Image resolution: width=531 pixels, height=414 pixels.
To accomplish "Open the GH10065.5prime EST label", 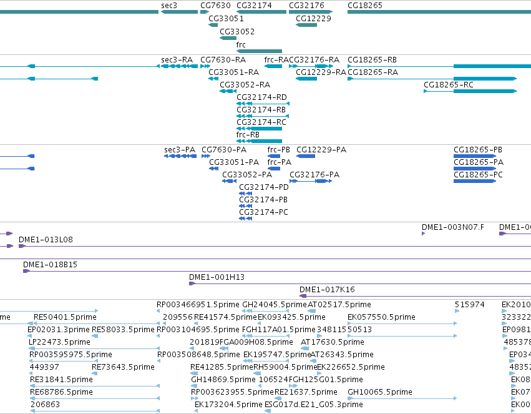I will coord(380,392).
